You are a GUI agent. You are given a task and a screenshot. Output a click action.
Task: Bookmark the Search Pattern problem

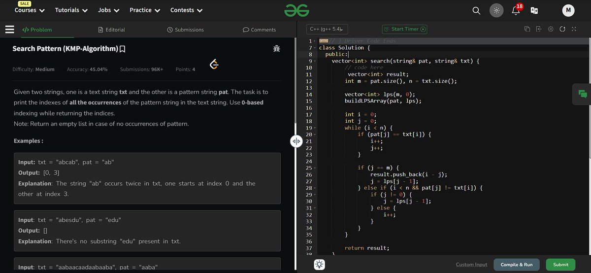pyautogui.click(x=122, y=49)
